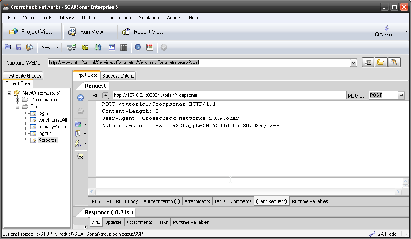Screen dimensions: 411x239
Task: Collapse the Tests tree node
Action: 17,107
